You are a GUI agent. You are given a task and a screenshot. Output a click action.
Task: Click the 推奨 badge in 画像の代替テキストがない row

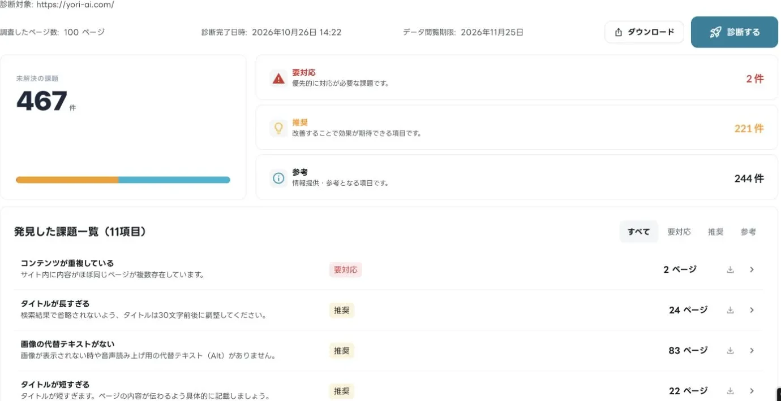tap(342, 351)
